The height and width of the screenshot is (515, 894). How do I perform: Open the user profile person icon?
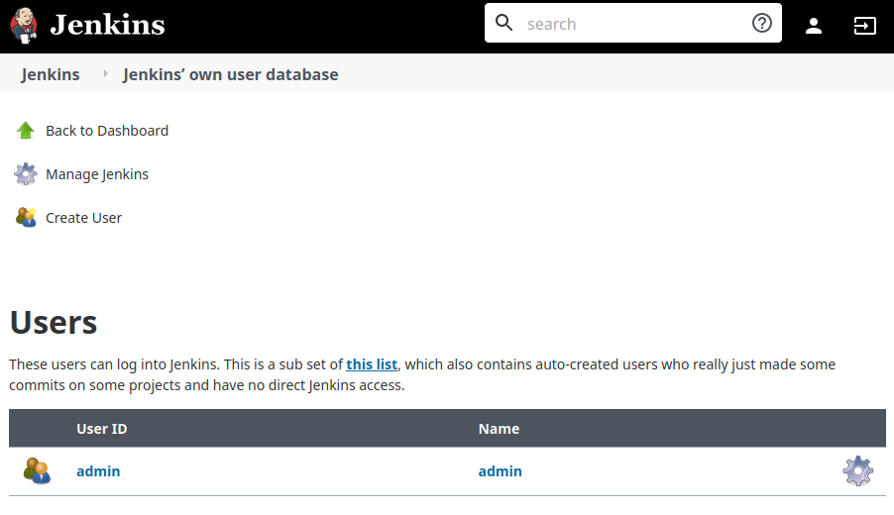coord(814,26)
